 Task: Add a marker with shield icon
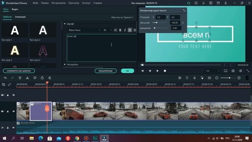pyautogui.click(x=187, y=78)
